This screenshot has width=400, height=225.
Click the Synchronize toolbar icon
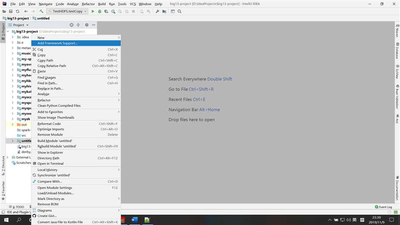click(x=17, y=11)
